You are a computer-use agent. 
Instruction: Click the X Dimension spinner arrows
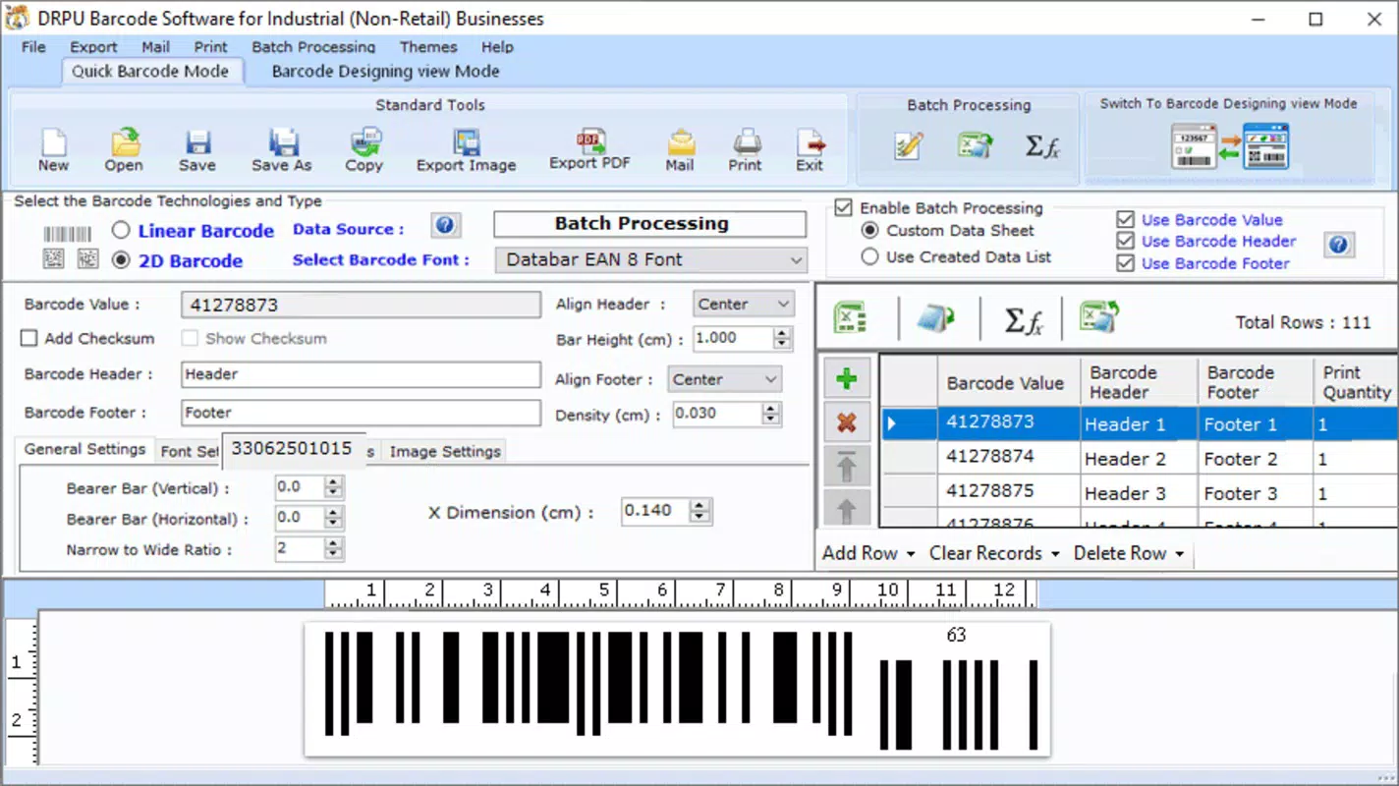(x=699, y=511)
